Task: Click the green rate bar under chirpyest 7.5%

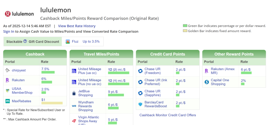Action: [x=48, y=72]
